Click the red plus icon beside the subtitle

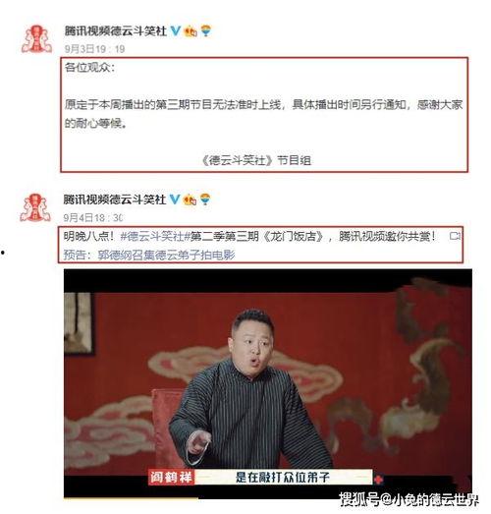pyautogui.click(x=378, y=480)
